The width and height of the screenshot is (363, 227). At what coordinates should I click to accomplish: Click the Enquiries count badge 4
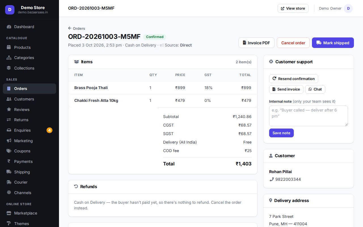(49, 130)
